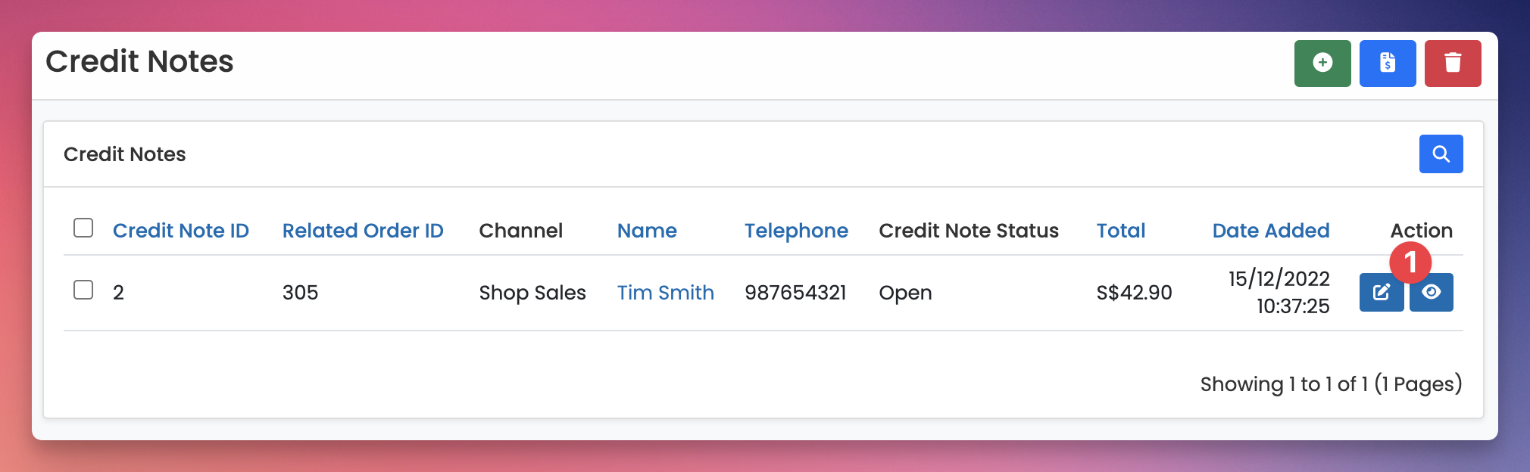This screenshot has height=472, width=1530.
Task: Click the S$42.90 total amount
Action: [1134, 293]
